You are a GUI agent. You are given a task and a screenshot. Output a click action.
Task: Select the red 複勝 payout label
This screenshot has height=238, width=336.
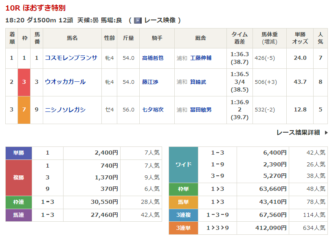19,177
